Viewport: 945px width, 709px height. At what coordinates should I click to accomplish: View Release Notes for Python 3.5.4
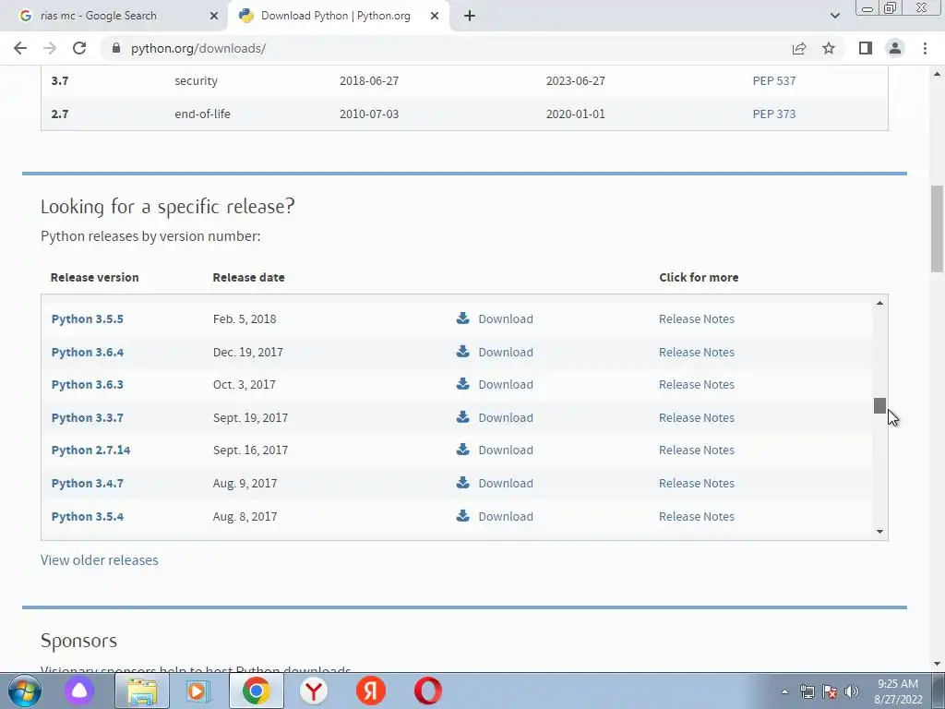(697, 517)
